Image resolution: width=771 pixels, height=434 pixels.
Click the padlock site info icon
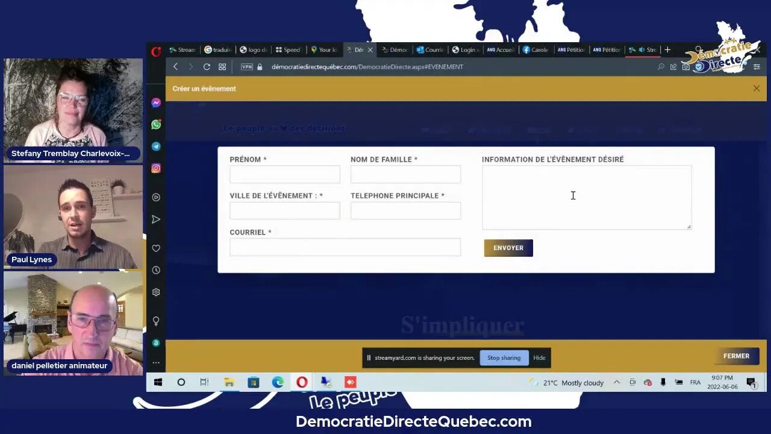[260, 67]
